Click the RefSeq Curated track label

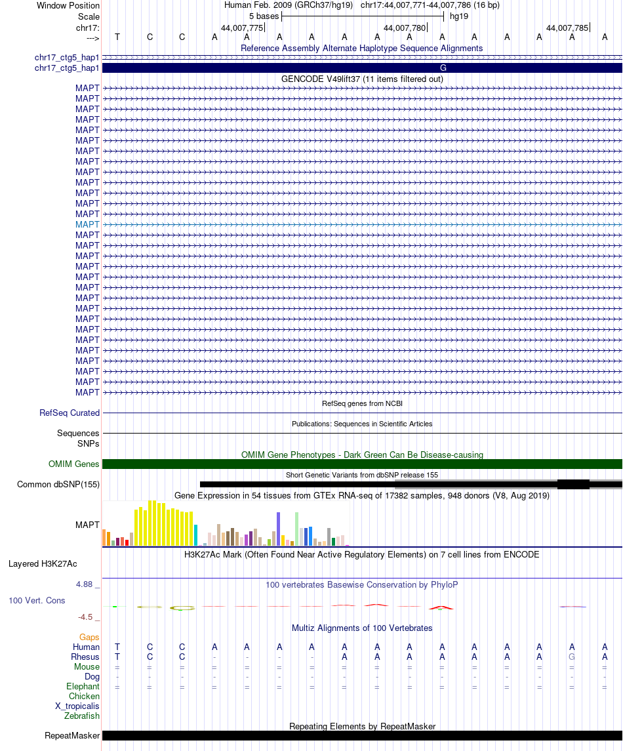pyautogui.click(x=70, y=413)
